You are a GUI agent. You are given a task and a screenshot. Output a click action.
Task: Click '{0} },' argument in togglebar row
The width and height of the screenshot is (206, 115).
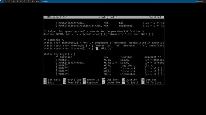pyautogui.click(x=149, y=65)
